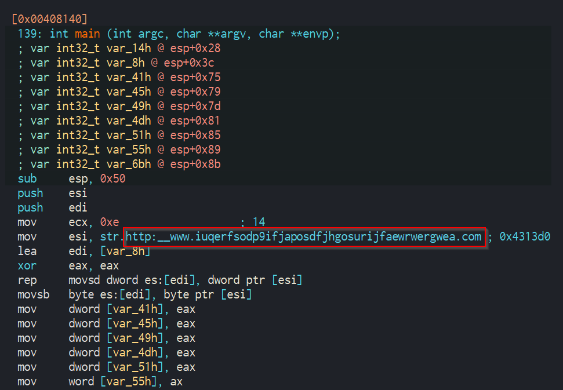Screen dimensions: 563x390
Task: Click the var_14h @ esp+0x28 declaration
Action: tap(119, 48)
